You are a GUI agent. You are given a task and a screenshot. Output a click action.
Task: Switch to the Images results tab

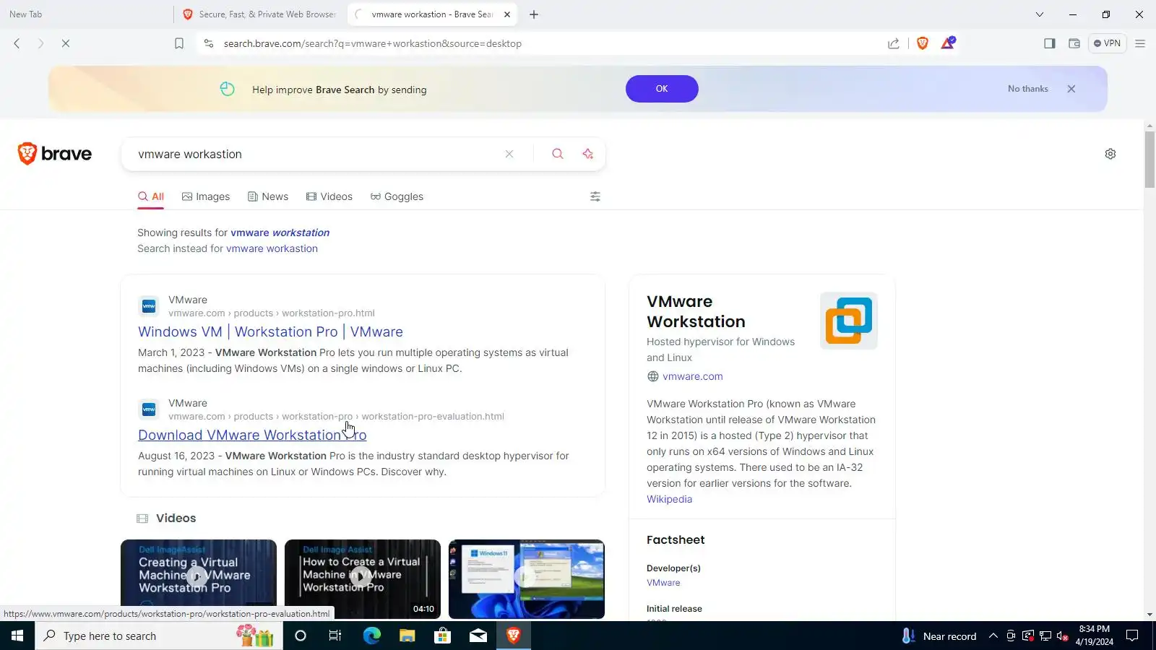click(206, 196)
